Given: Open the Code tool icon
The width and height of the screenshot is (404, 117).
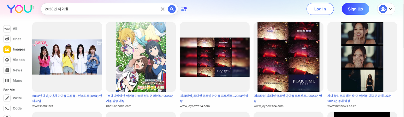Looking at the screenshot, I should tap(7, 108).
